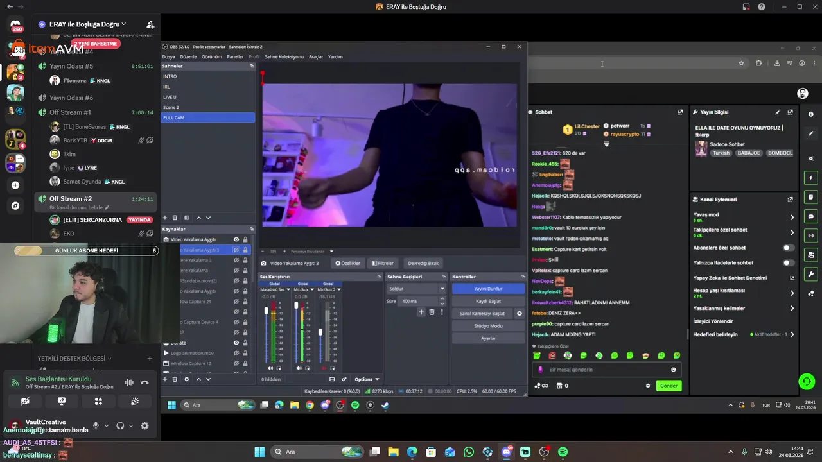Image resolution: width=822 pixels, height=462 pixels.
Task: Add a server with the plus icon
Action: [x=15, y=185]
